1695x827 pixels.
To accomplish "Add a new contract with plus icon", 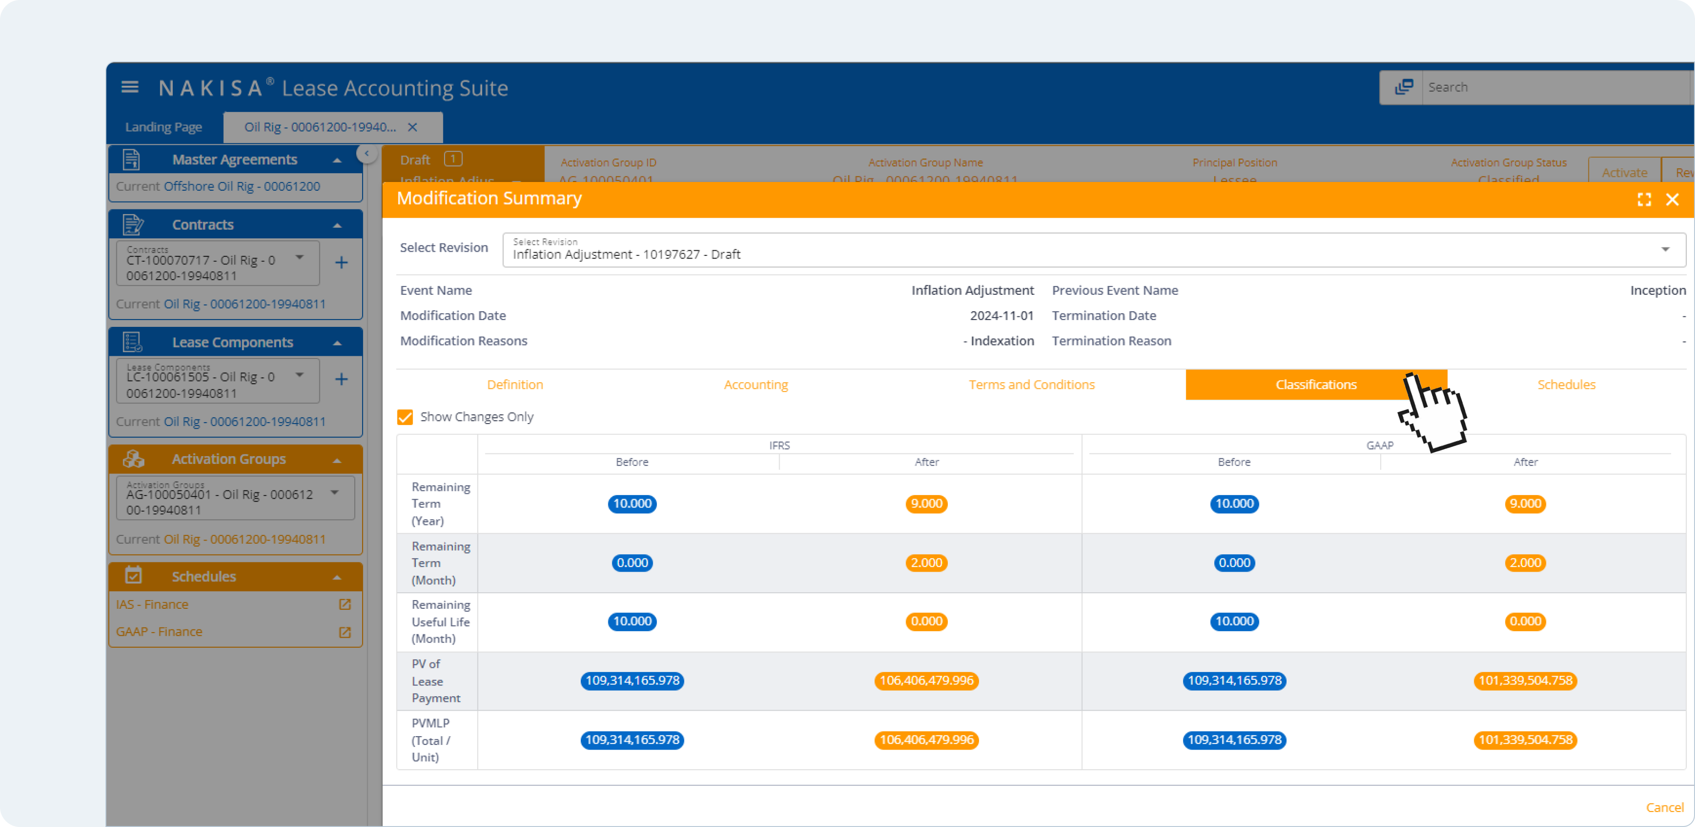I will click(341, 263).
